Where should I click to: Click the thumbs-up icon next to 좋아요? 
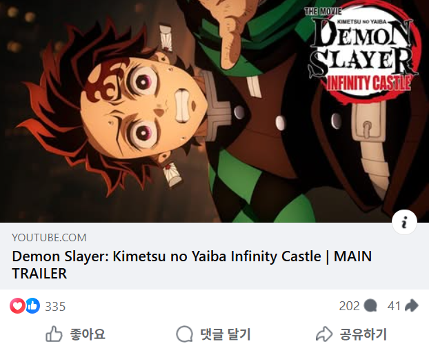pos(54,334)
